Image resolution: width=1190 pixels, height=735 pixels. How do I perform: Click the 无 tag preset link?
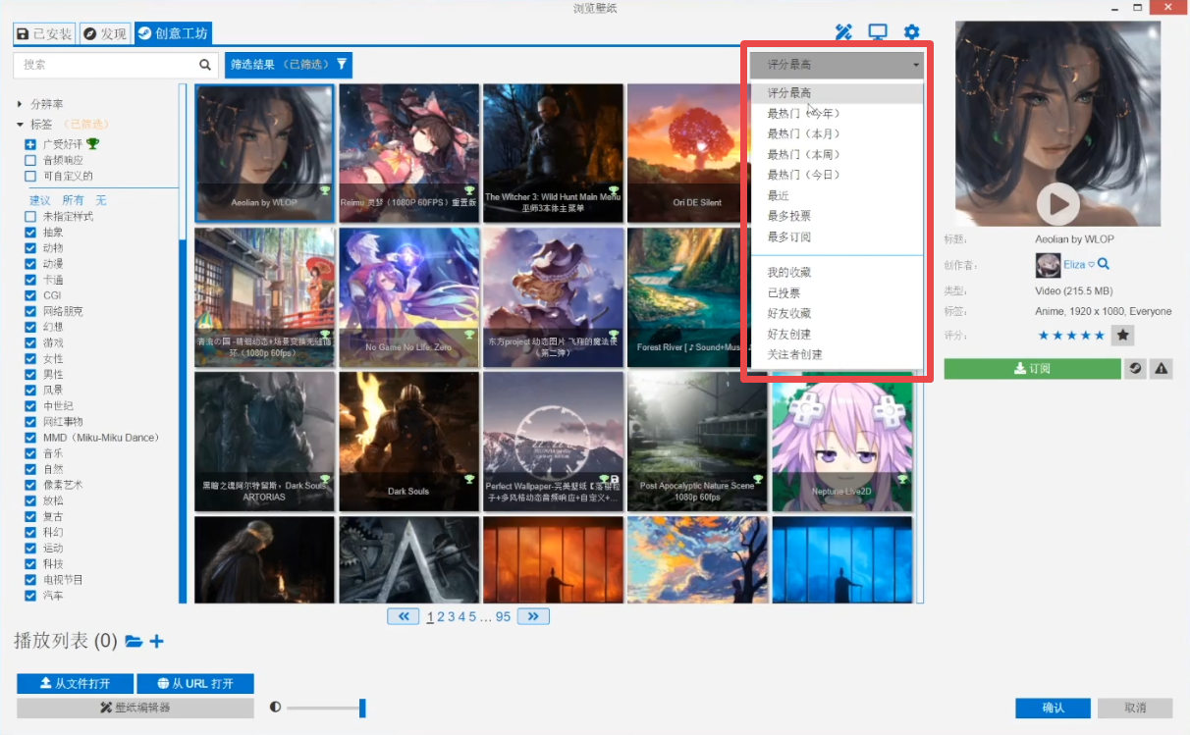[100, 200]
